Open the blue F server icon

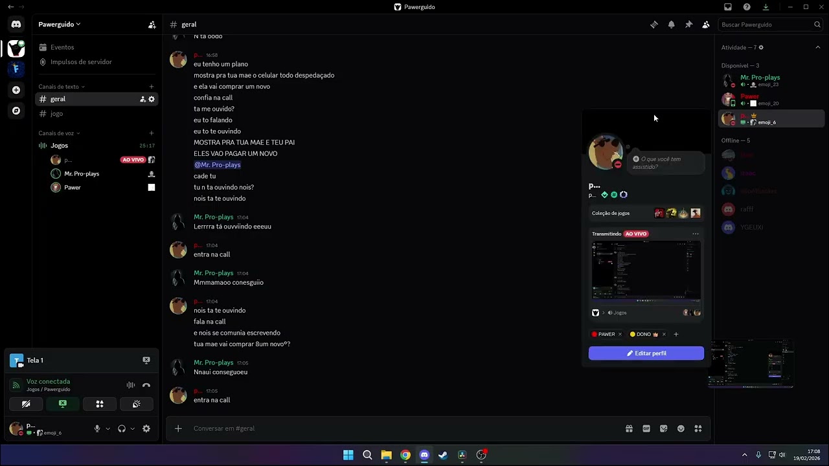click(16, 69)
